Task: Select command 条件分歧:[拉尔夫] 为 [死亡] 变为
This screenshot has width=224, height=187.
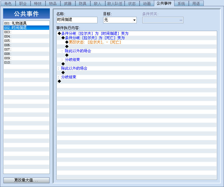Action: (137, 38)
